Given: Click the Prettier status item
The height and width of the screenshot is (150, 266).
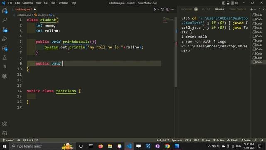Looking at the screenshot, I should pos(246,140).
